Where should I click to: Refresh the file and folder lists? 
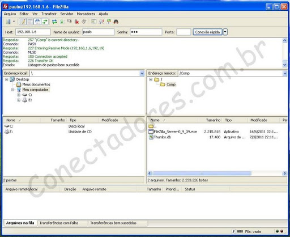tap(54, 22)
